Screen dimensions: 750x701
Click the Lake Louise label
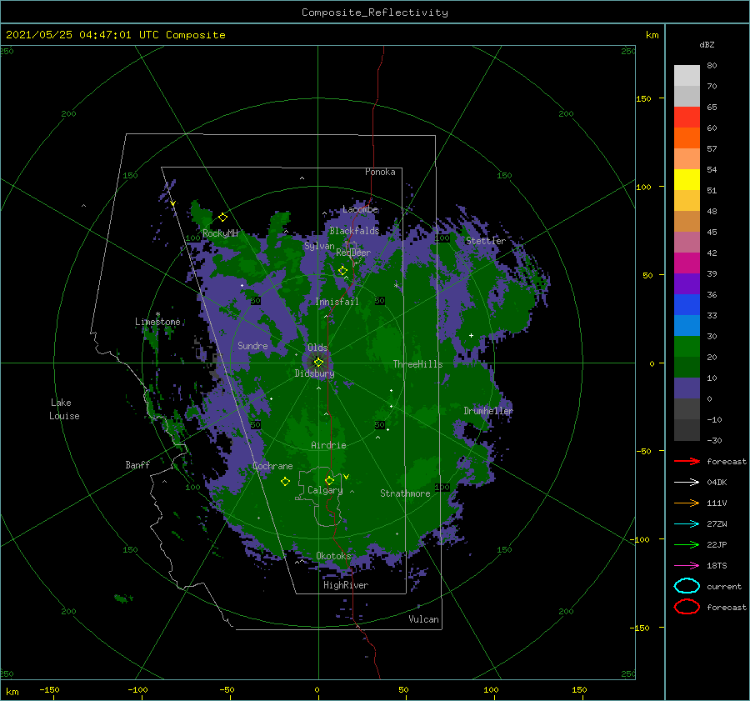tap(64, 409)
